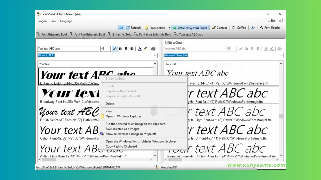The width and height of the screenshot is (321, 180).
Task: Click the right pane preview text field
Action: [x=195, y=49]
